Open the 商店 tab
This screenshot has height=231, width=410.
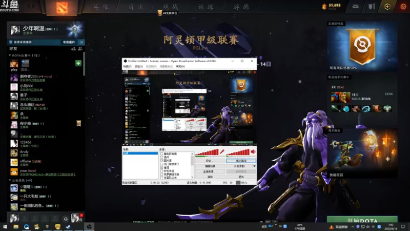pos(136,7)
